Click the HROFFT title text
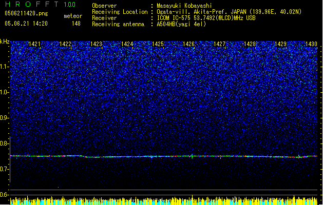 pyautogui.click(x=32, y=4)
